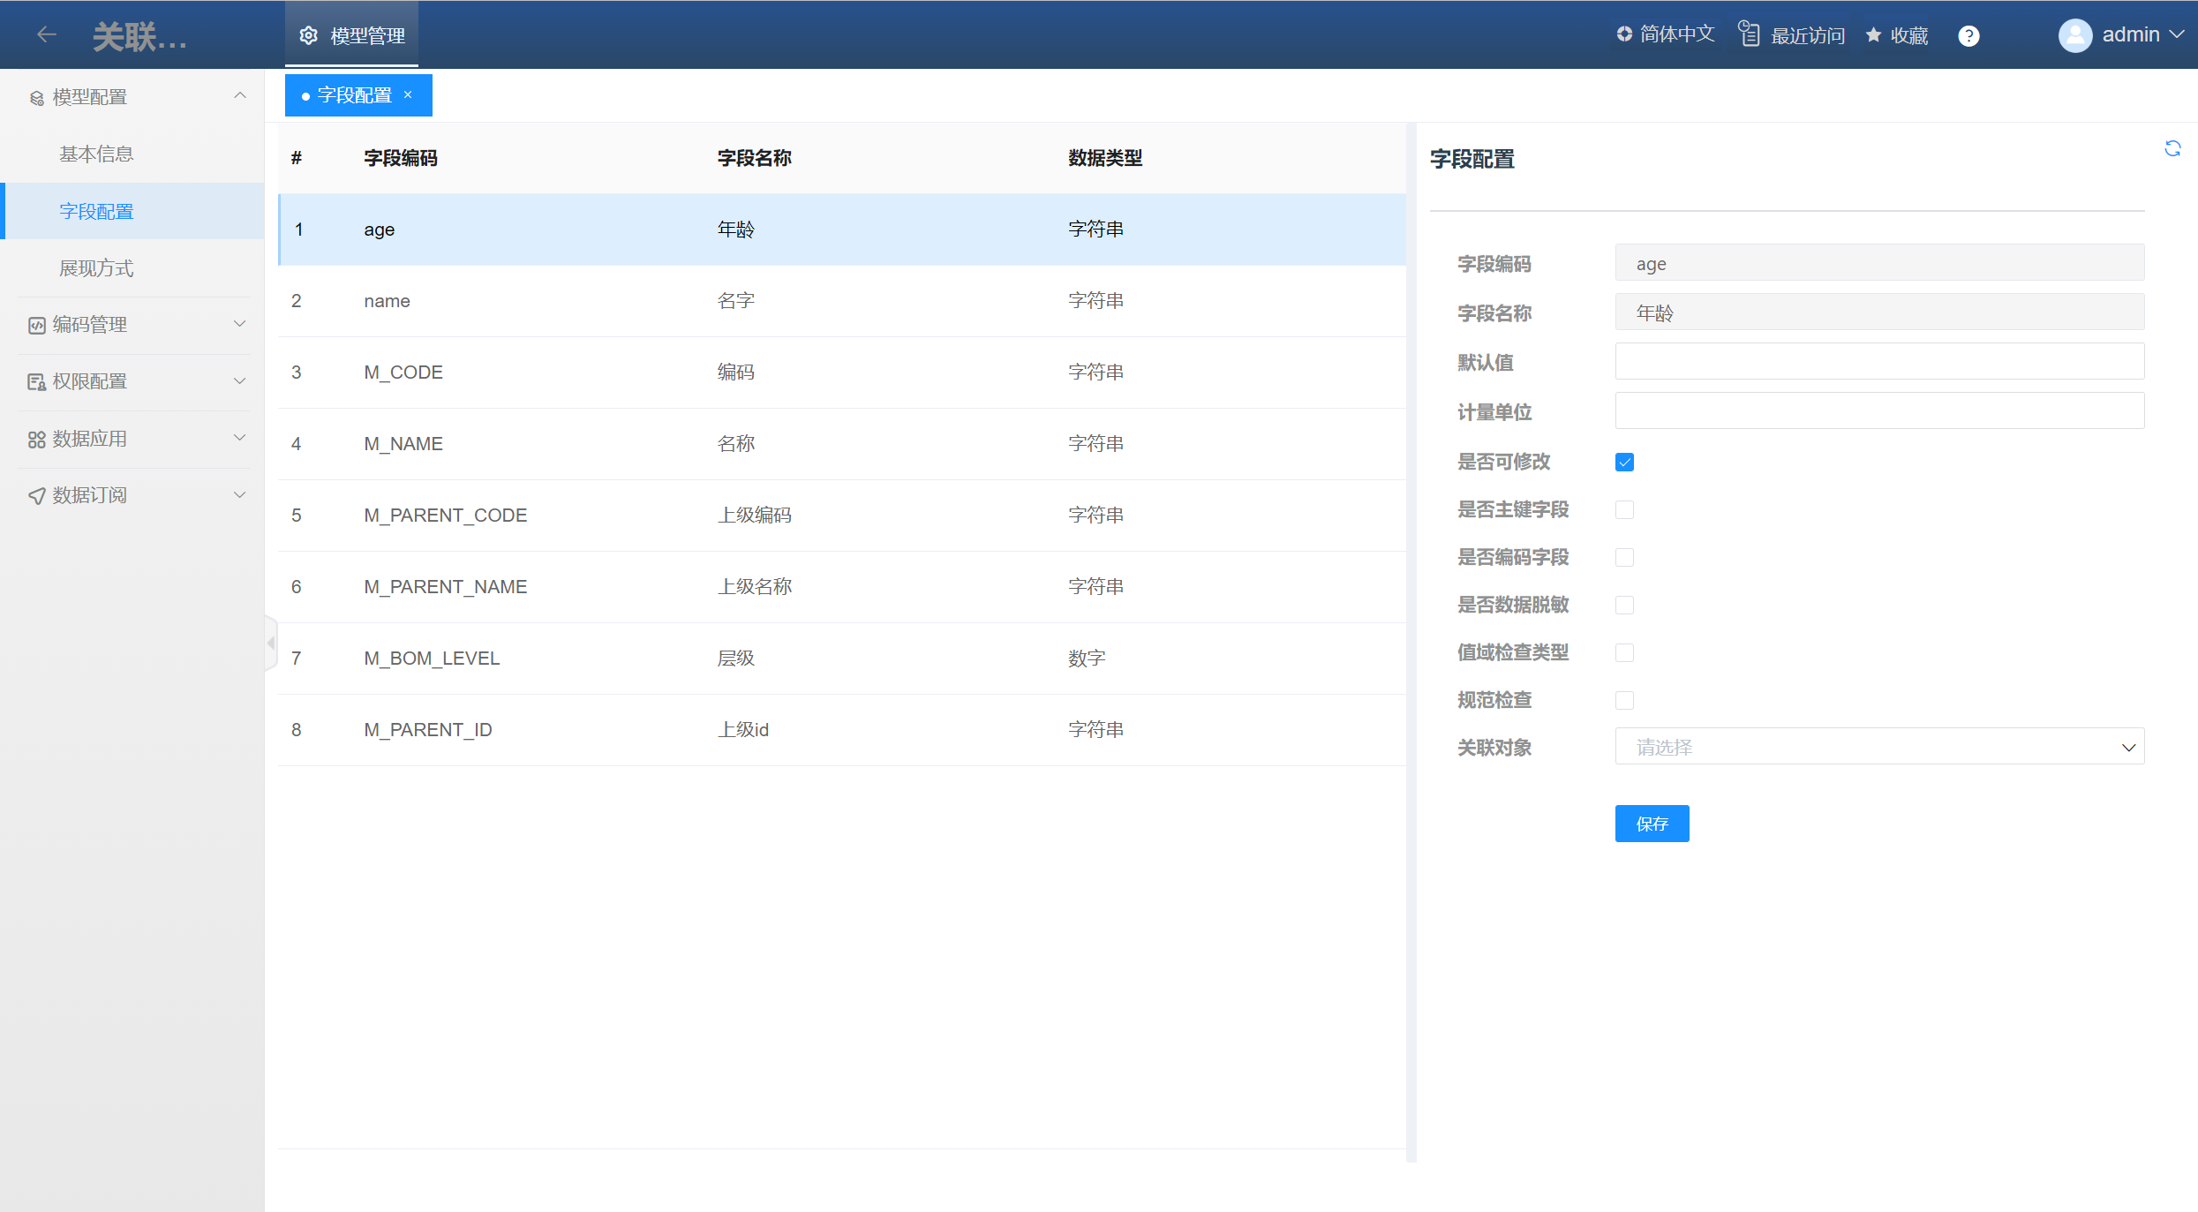Open 最近访问 recent visits icon
Viewport: 2198px width, 1212px height.
click(x=1749, y=34)
